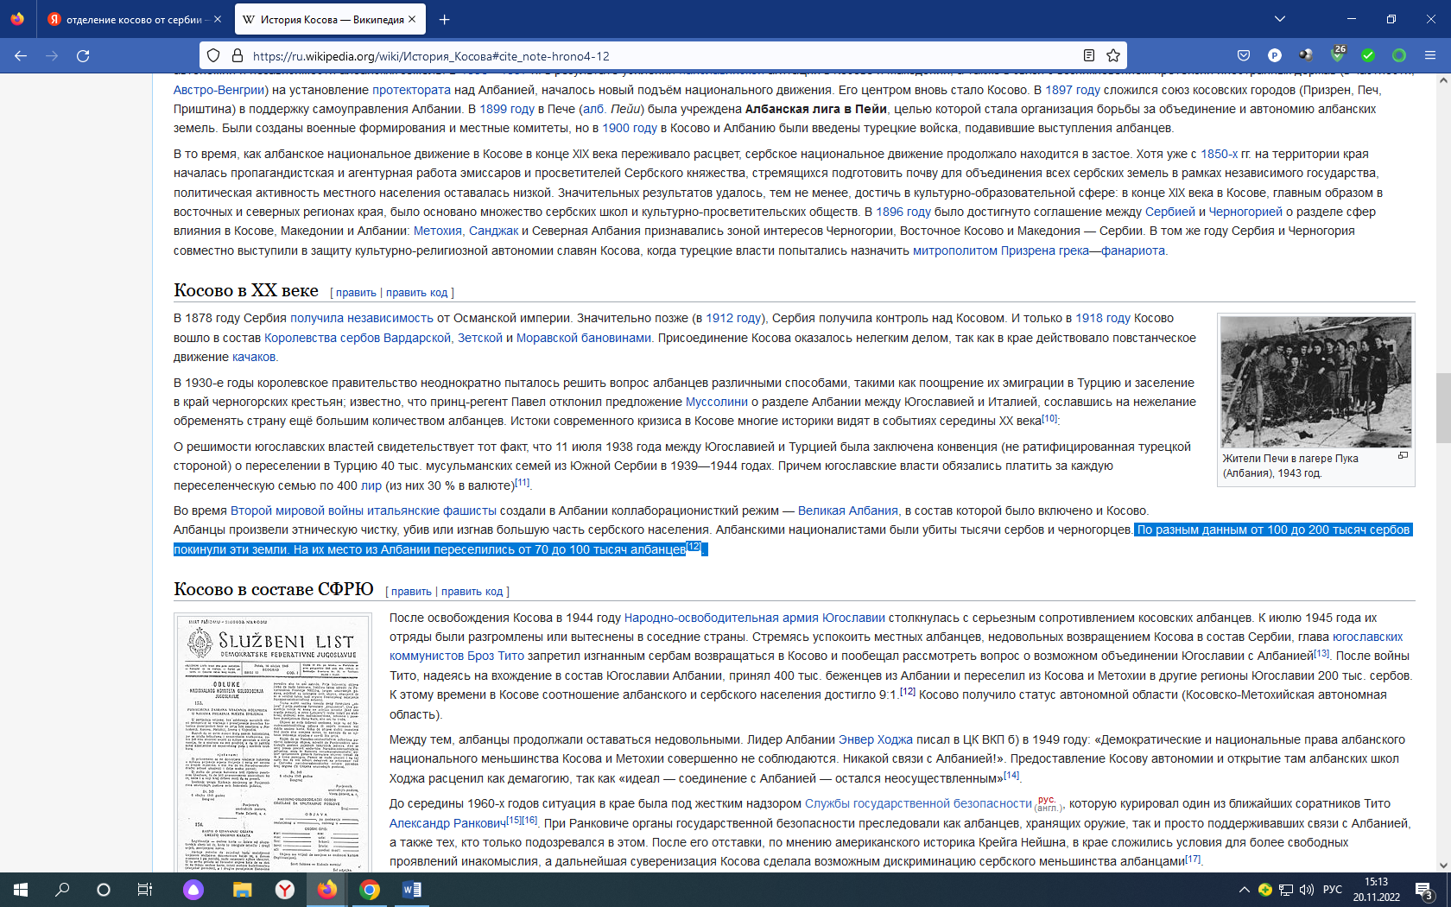1451x907 pixels.
Task: Click the scrollbar down arrow
Action: click(1442, 865)
